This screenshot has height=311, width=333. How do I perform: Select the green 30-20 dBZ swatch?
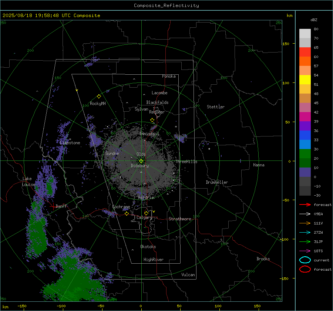(305, 154)
